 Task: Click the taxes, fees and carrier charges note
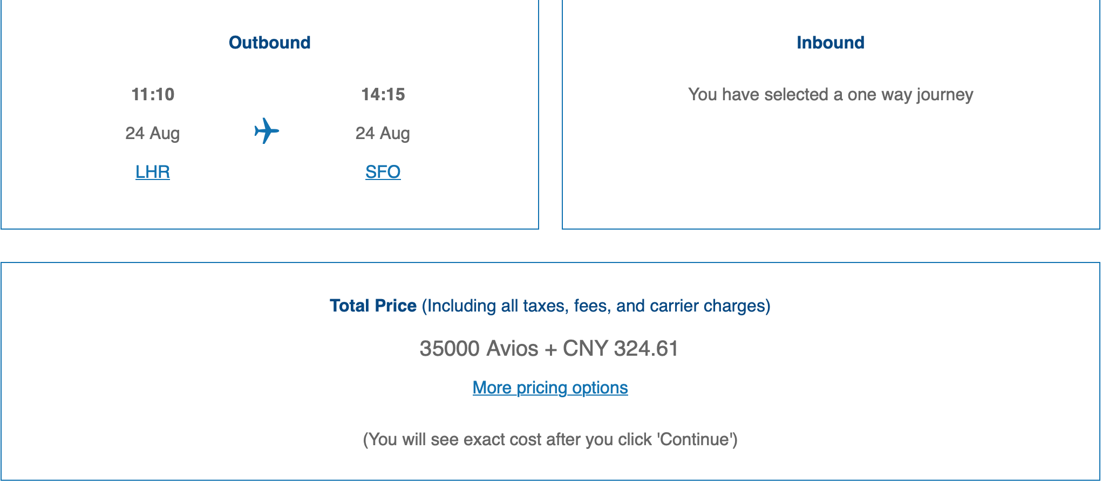click(x=596, y=306)
